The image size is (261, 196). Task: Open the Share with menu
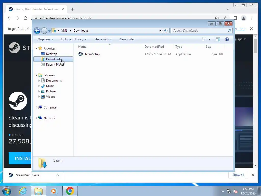(x=103, y=39)
